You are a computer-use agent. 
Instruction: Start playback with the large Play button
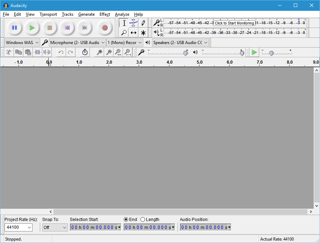click(x=32, y=28)
